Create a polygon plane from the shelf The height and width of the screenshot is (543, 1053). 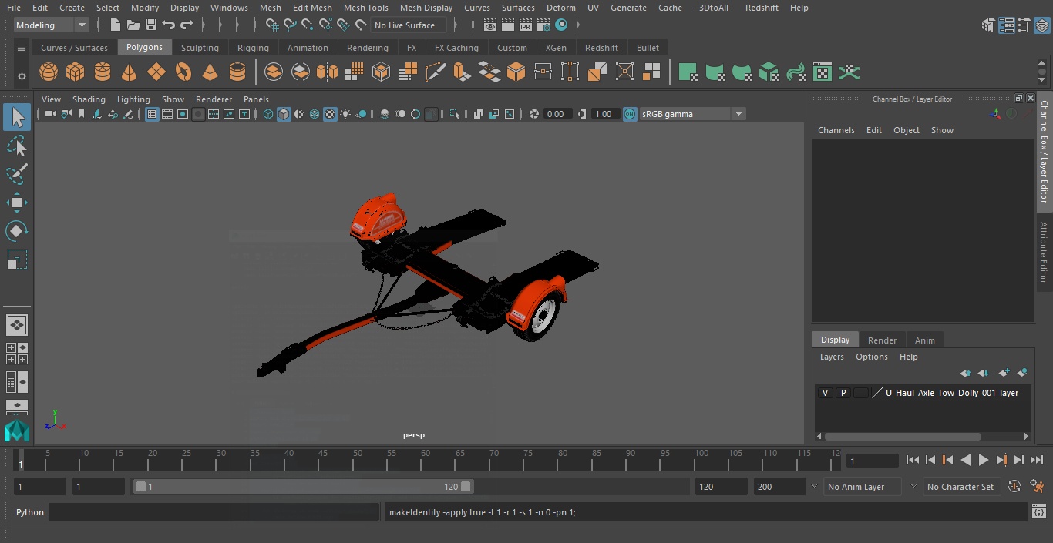tap(156, 72)
